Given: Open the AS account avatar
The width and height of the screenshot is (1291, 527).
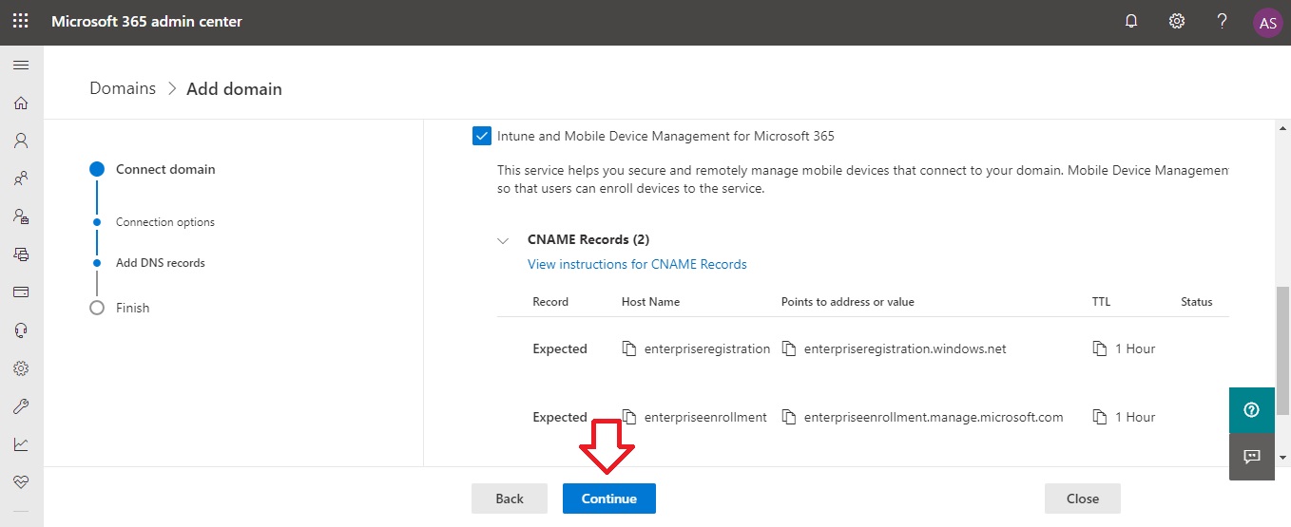Looking at the screenshot, I should (1267, 22).
